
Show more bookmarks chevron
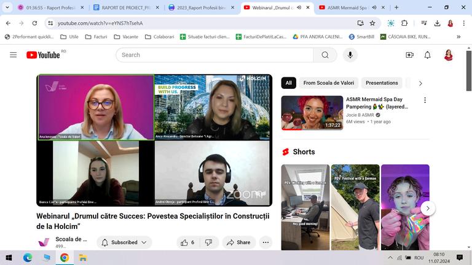pyautogui.click(x=458, y=37)
